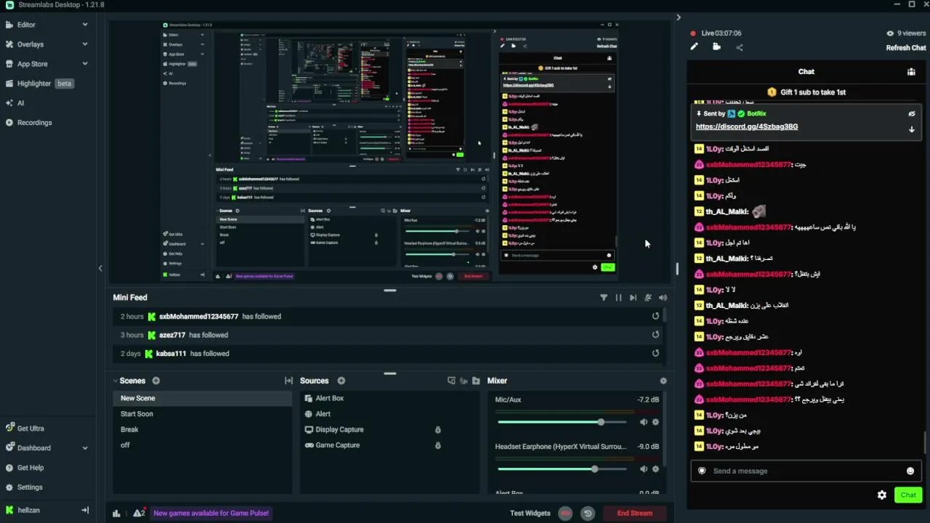Replay the azez717 follow alert
This screenshot has height=523, width=930.
coord(655,335)
